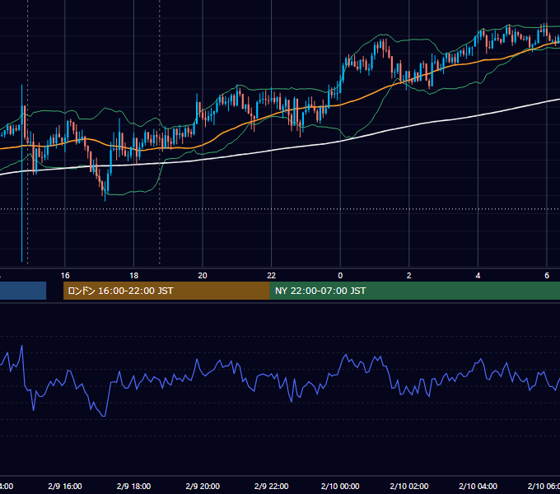The width and height of the screenshot is (560, 494).
Task: Click the ロンドン 16:00-22:00 JST session bar
Action: click(166, 291)
